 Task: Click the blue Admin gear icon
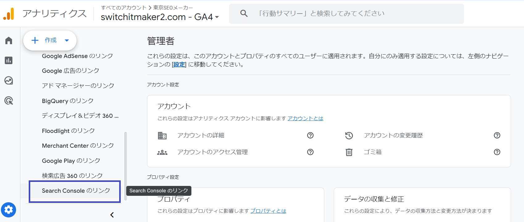[9, 210]
